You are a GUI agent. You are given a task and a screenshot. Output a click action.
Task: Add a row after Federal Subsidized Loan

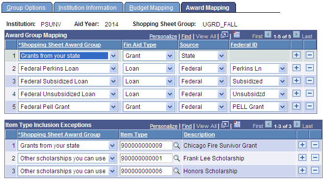coord(296,81)
